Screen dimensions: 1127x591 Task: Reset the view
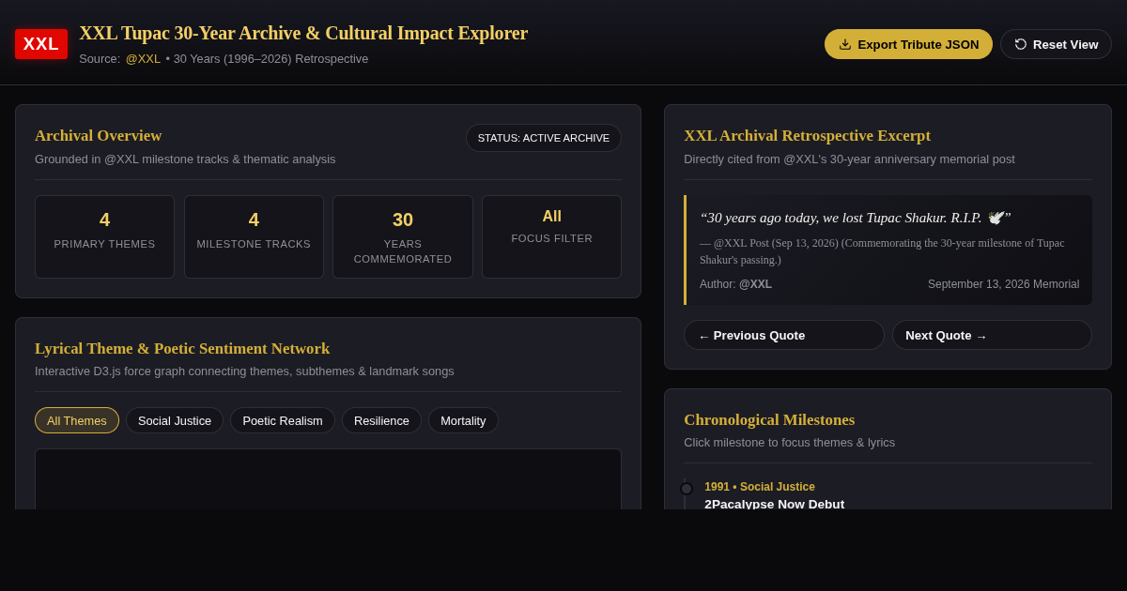tap(1056, 44)
